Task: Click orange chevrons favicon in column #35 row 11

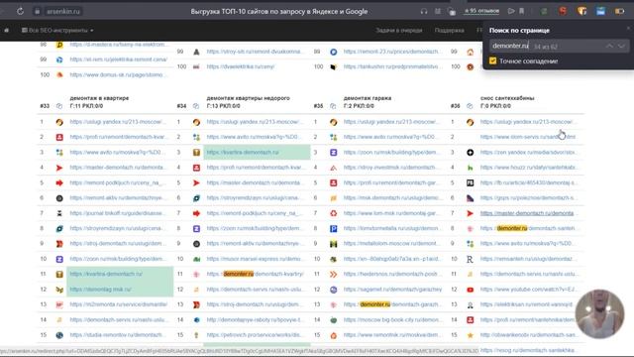Action: pos(333,275)
